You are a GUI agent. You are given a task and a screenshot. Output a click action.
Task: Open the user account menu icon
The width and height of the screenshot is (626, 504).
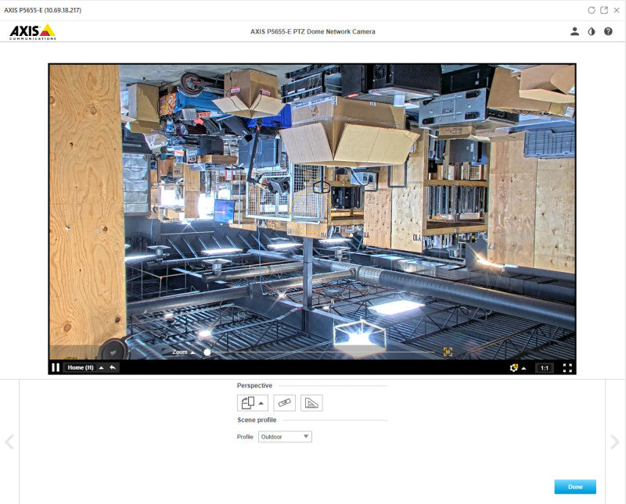(x=574, y=31)
